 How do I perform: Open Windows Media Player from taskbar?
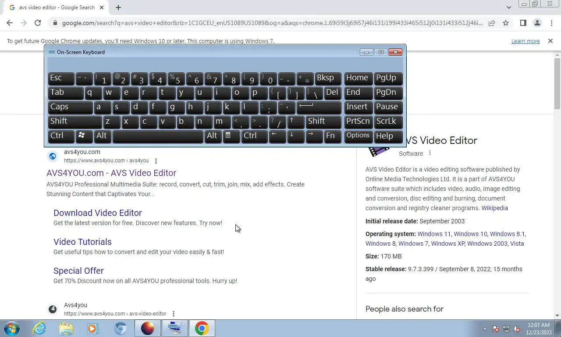(x=93, y=328)
